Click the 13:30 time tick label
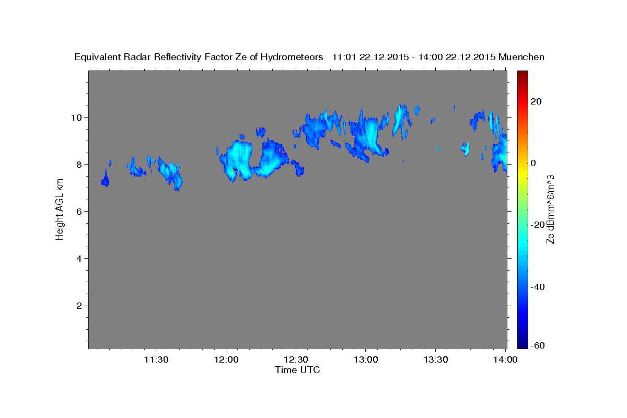The image size is (627, 418). point(435,359)
